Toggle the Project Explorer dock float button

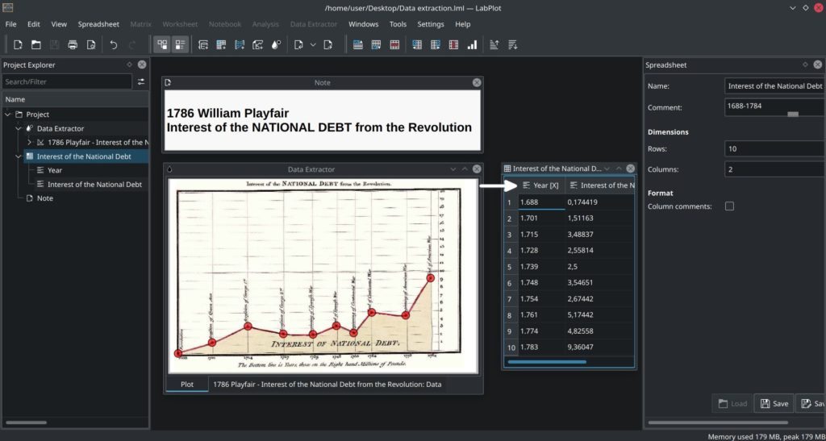pos(129,64)
